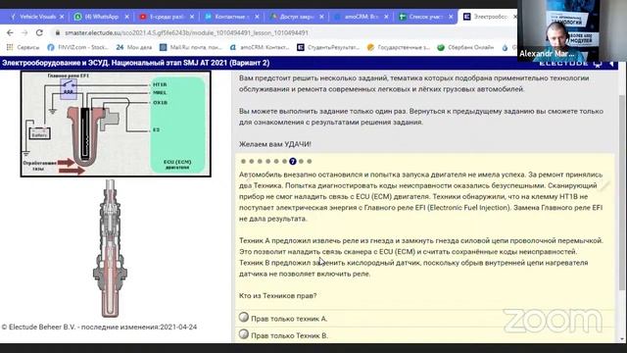Click the oxygen sensor cutaway image
Screen dimensions: 627x353
pyautogui.click(x=110, y=248)
